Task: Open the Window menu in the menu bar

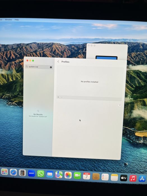Action: pos(8,20)
